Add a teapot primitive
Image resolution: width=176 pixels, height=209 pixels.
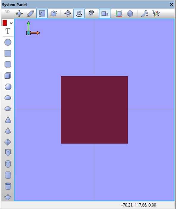point(8,197)
